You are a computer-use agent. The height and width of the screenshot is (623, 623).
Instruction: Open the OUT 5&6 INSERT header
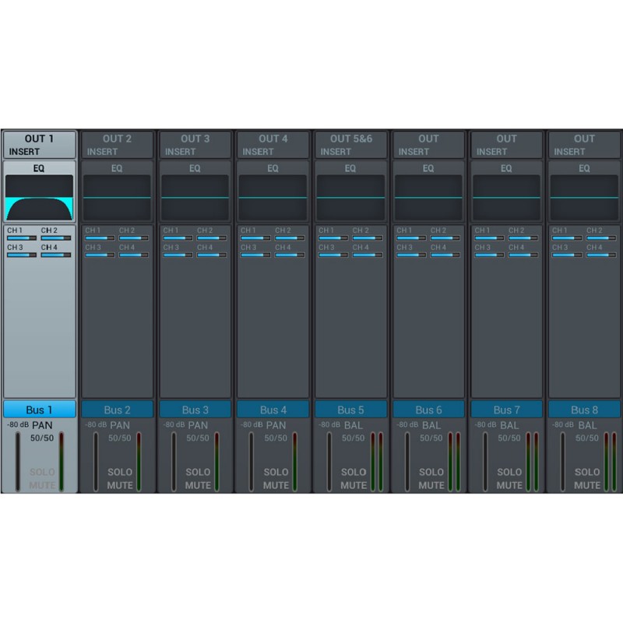(x=350, y=146)
